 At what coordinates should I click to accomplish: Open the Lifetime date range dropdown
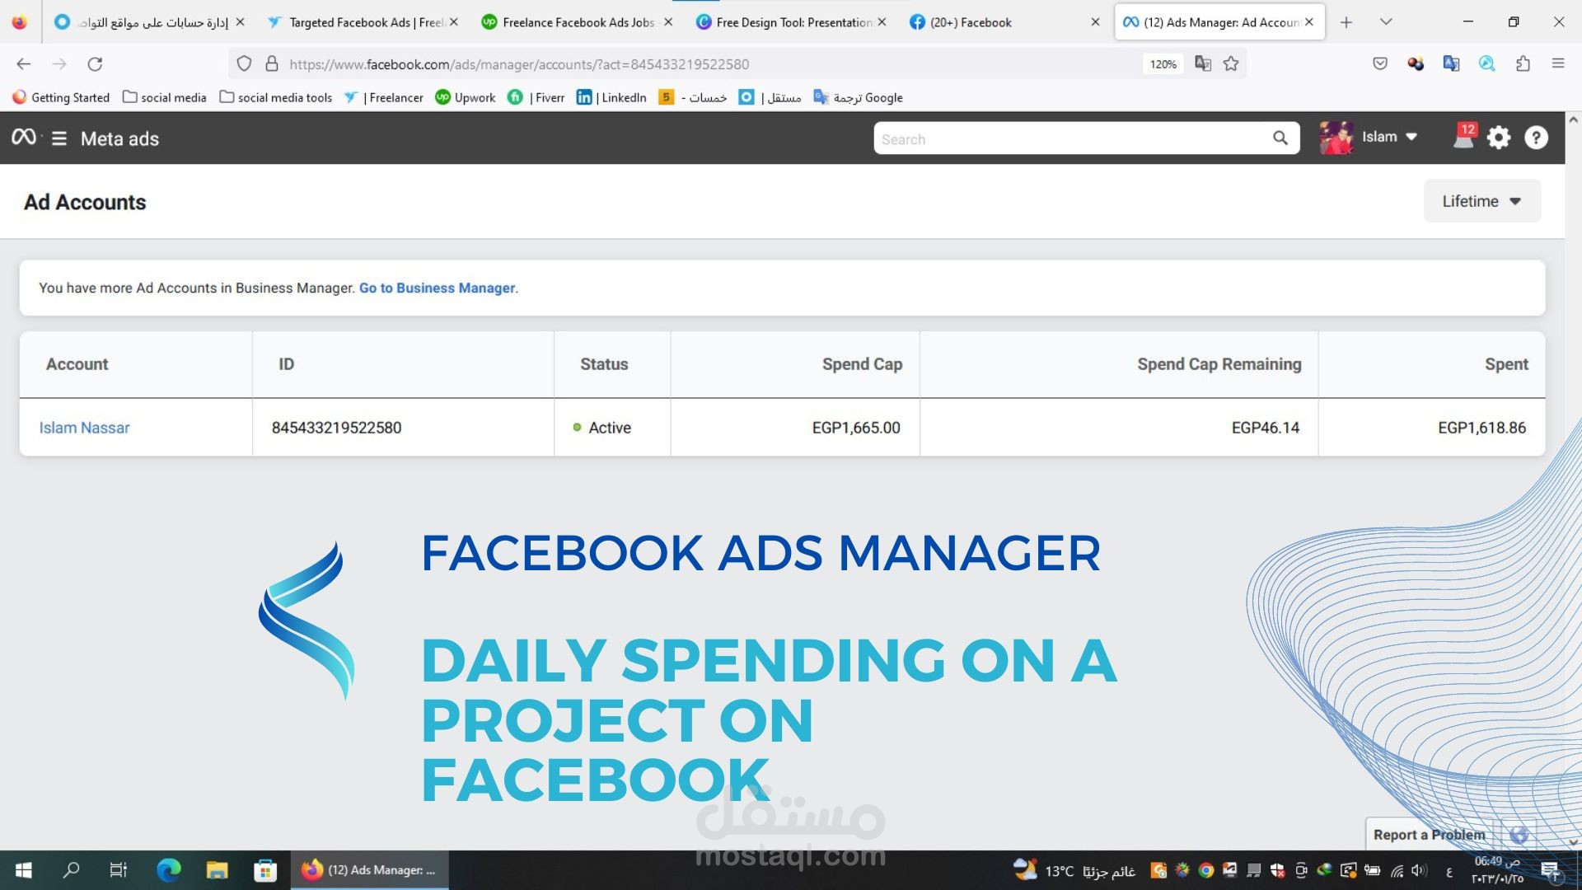1481,200
